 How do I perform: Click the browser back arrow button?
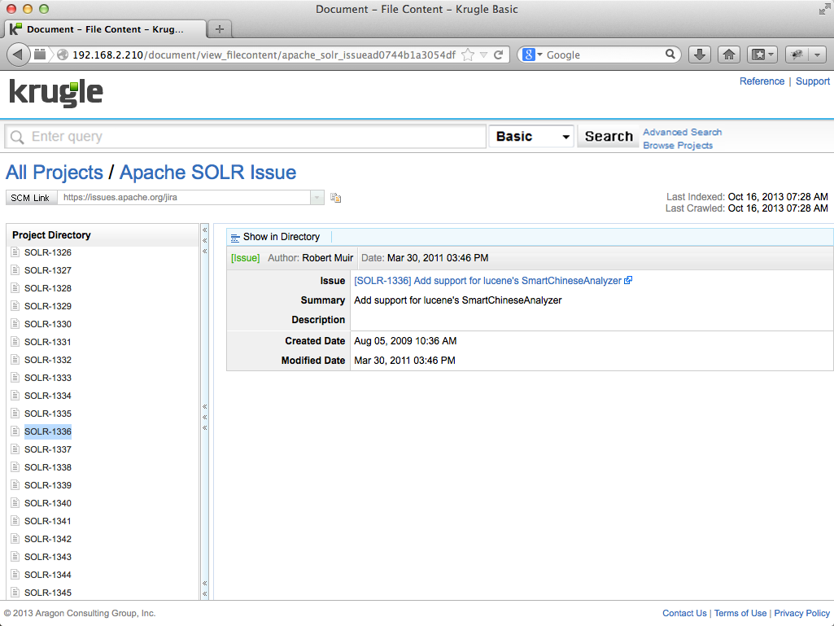coord(18,55)
